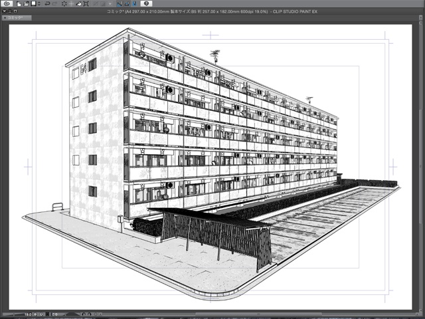Click the Deselect icon in command bar
The image size is (425, 319).
[96, 4]
